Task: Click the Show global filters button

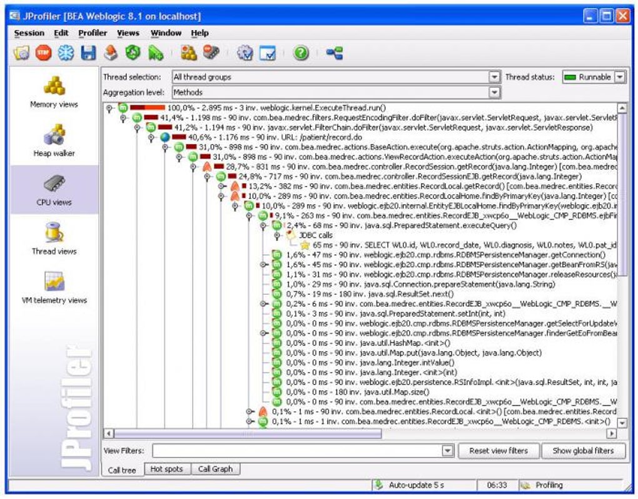Action: point(583,451)
